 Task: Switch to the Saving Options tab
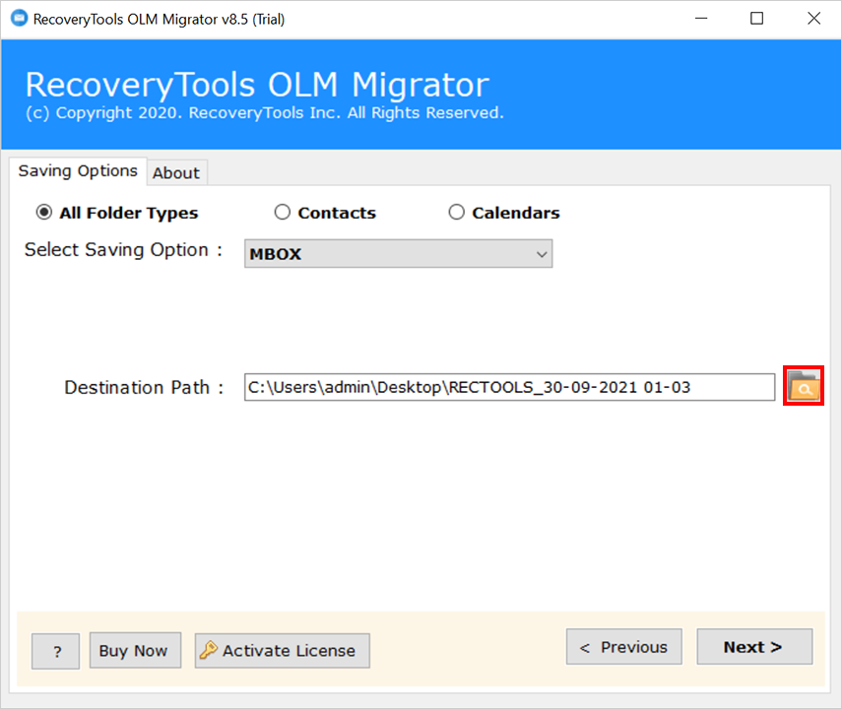coord(78,171)
